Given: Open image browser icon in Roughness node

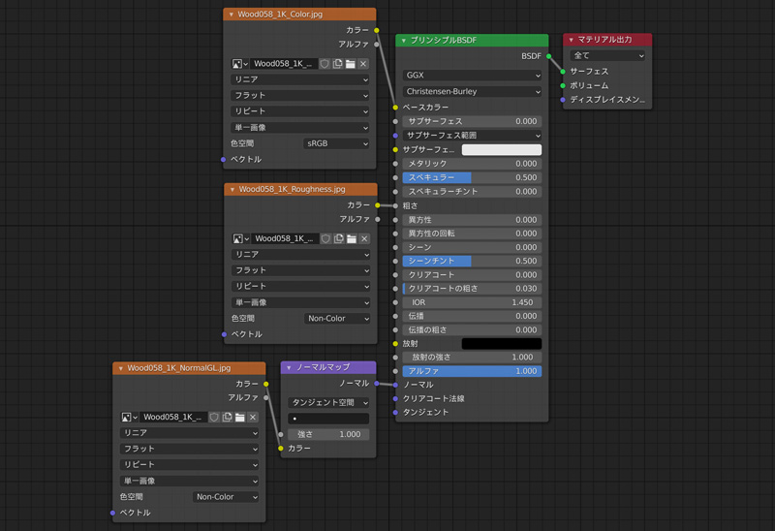Looking at the screenshot, I should (x=239, y=238).
